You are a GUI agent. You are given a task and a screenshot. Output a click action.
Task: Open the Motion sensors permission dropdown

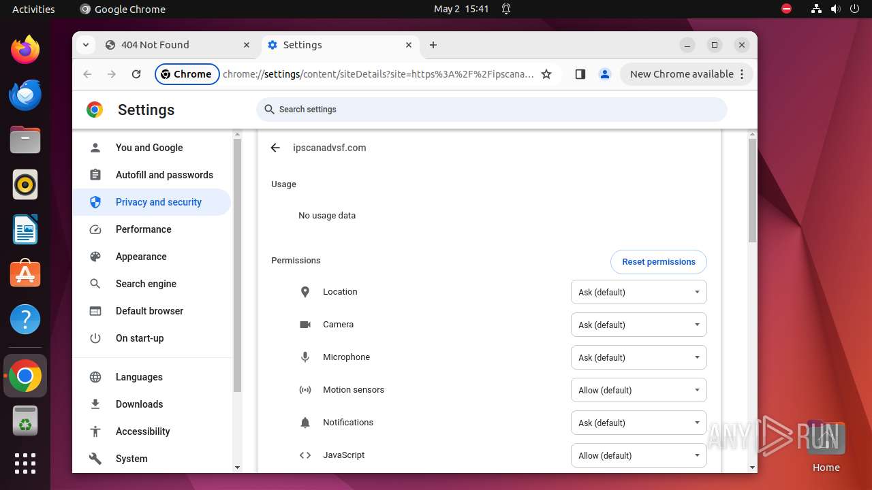[638, 390]
